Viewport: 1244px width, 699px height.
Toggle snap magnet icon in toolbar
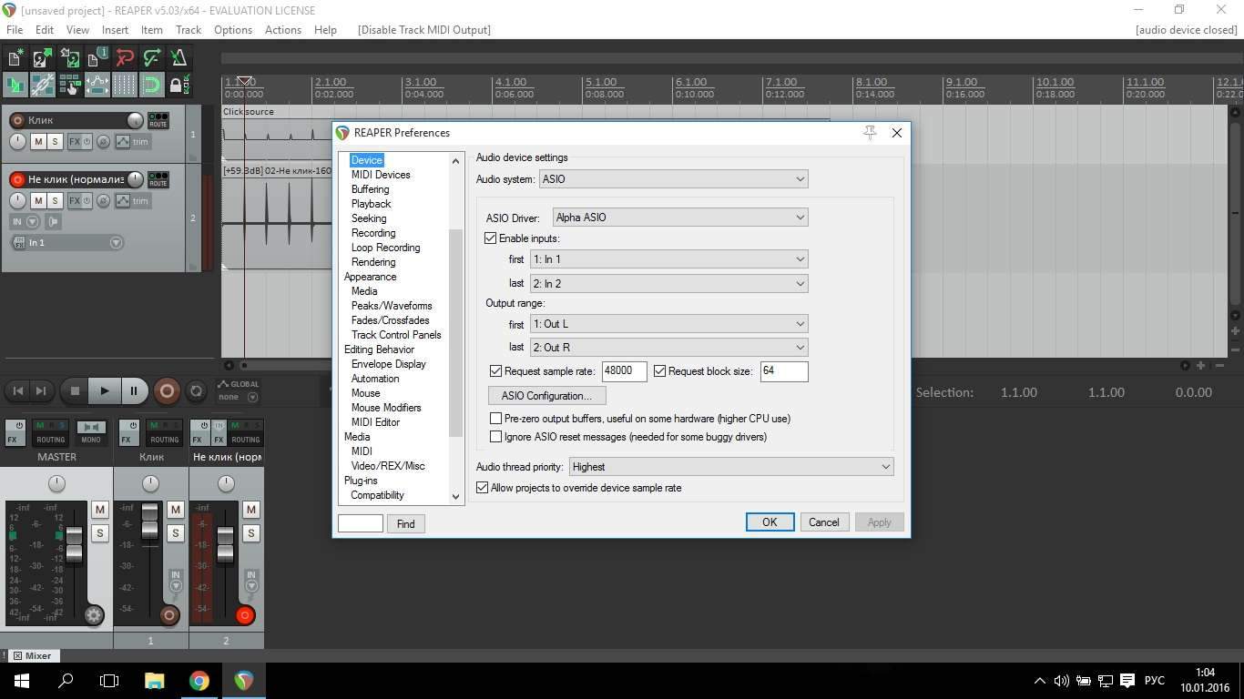pos(151,86)
